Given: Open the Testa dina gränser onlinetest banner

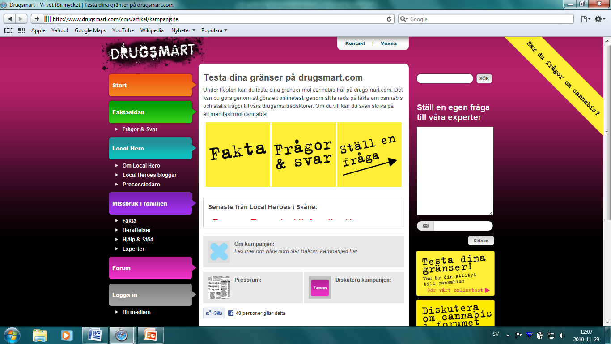Looking at the screenshot, I should (455, 273).
